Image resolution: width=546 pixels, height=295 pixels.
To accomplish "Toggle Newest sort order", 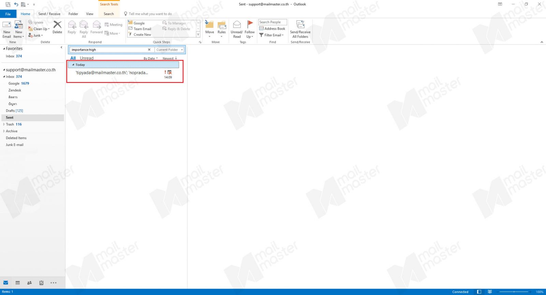I will click(x=170, y=59).
